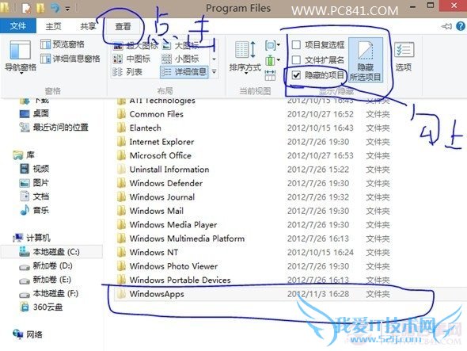
Task: Open the 视频 Videos library
Action: (34, 169)
